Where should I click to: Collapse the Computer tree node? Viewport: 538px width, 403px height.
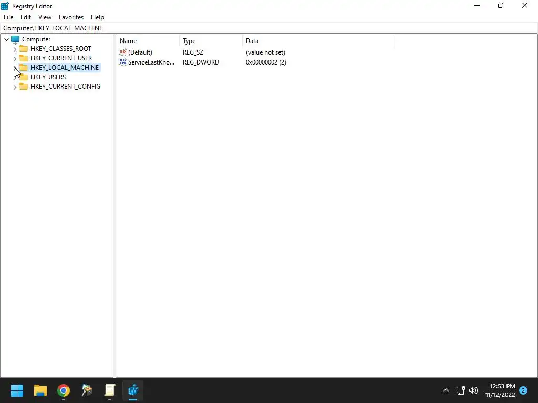coord(6,39)
